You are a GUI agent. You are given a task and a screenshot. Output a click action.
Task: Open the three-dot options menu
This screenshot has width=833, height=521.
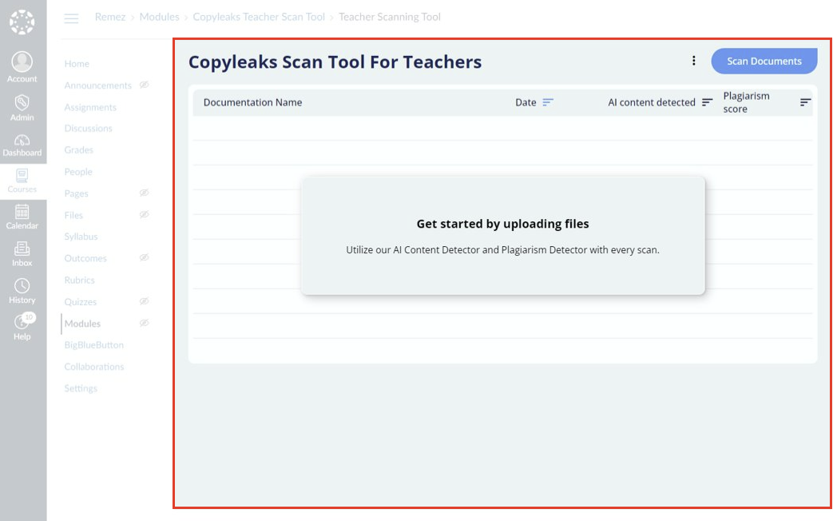[694, 61]
